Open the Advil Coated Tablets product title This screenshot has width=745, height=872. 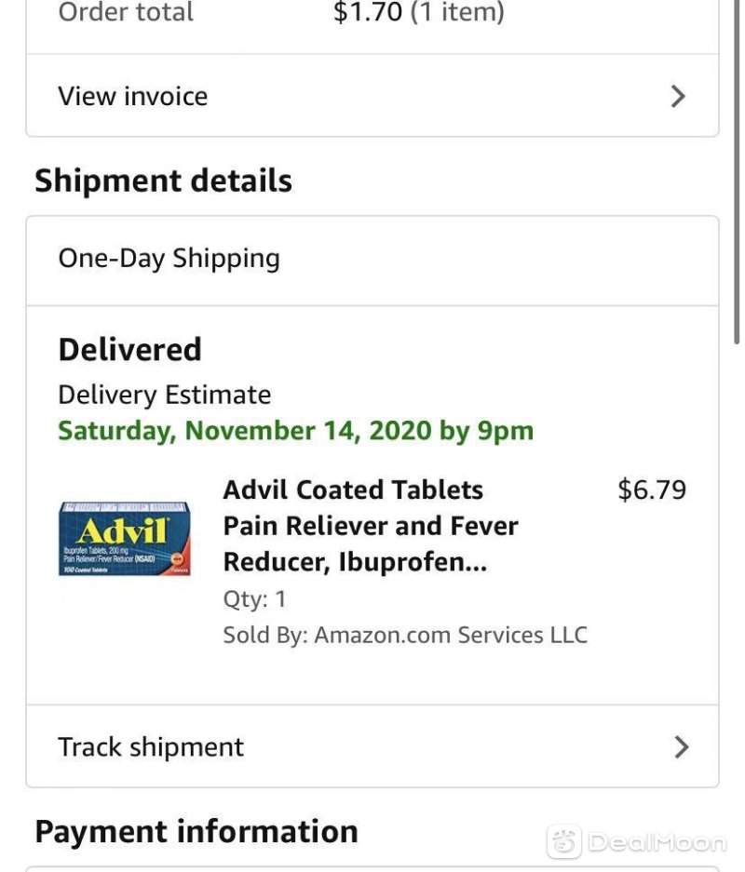(x=371, y=526)
